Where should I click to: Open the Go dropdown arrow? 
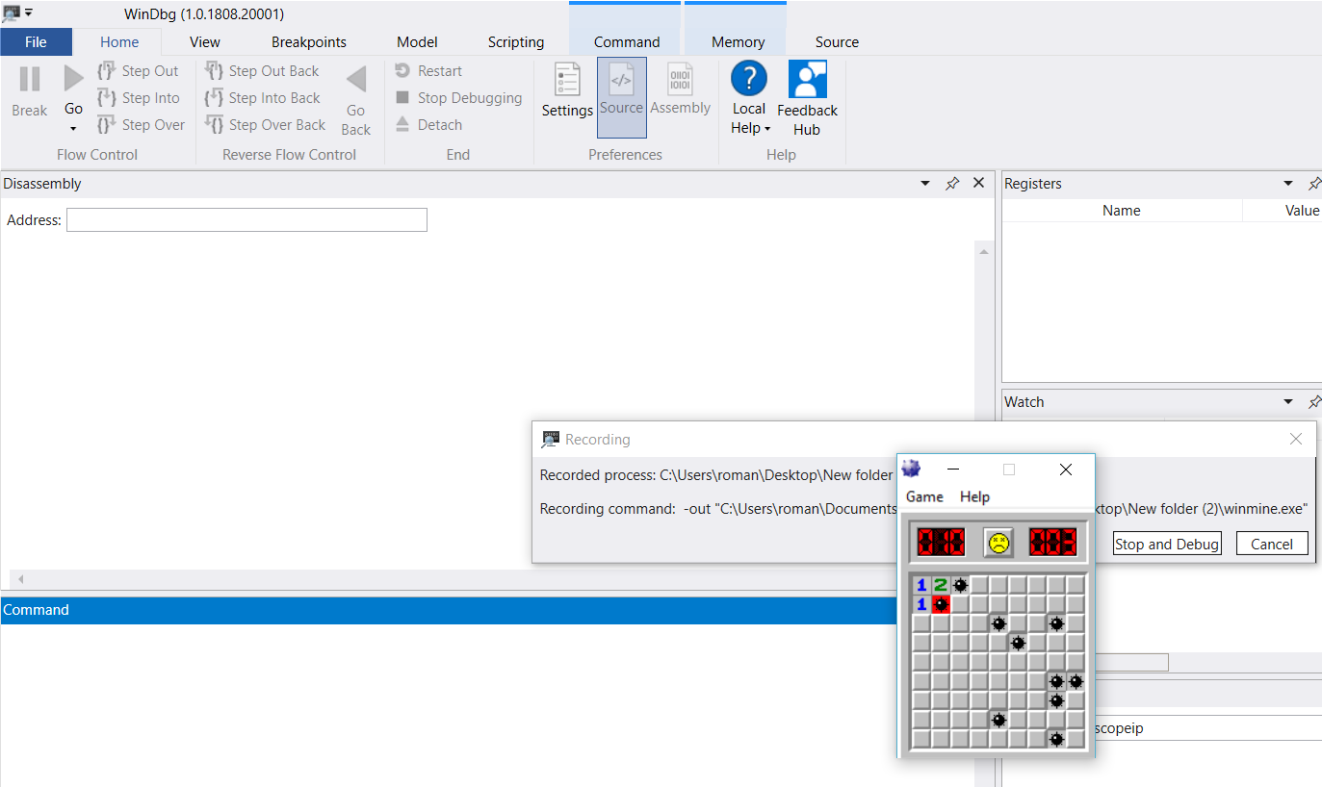(73, 129)
